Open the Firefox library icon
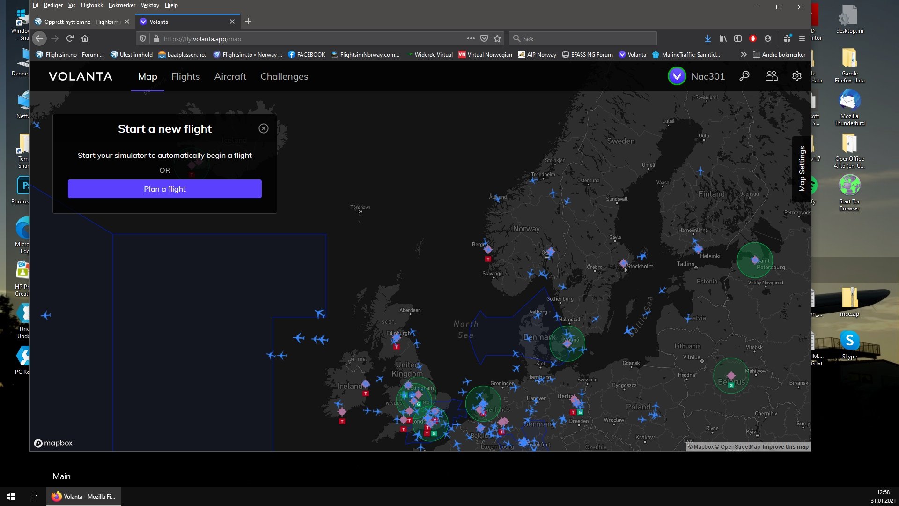Image resolution: width=899 pixels, height=506 pixels. point(723,38)
